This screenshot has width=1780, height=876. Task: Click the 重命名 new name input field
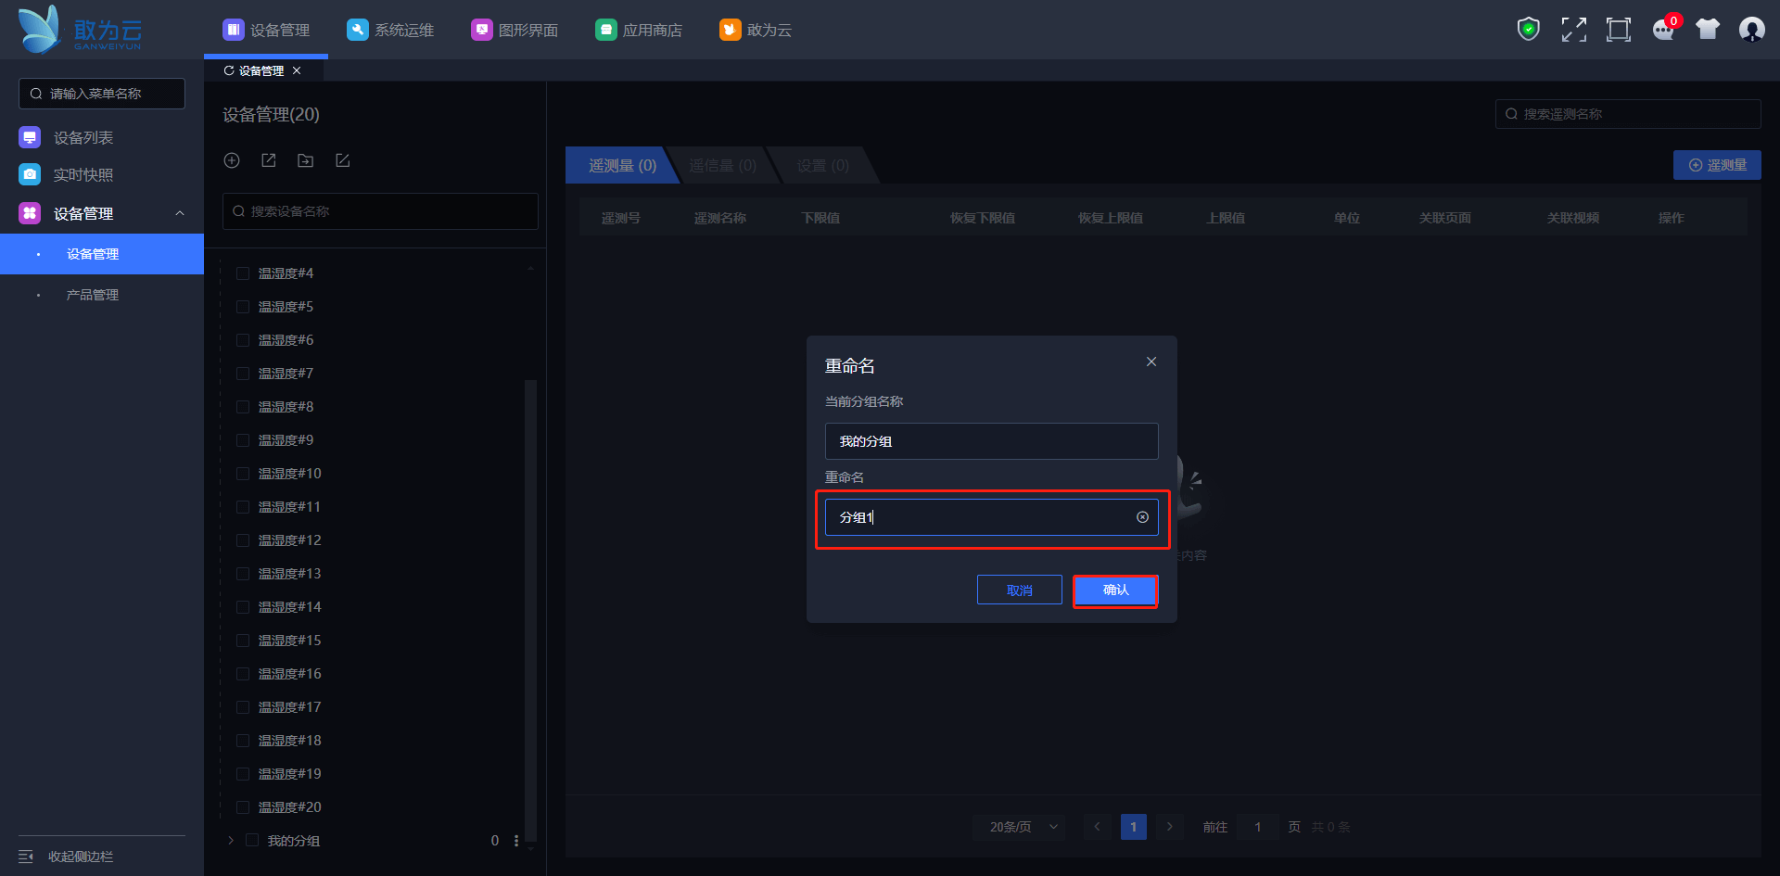(x=991, y=517)
